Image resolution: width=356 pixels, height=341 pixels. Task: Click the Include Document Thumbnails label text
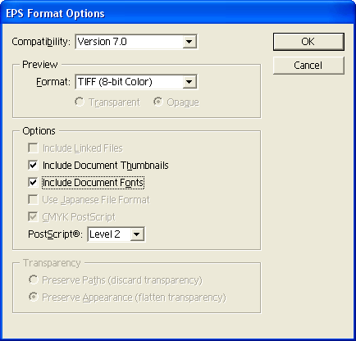click(106, 166)
